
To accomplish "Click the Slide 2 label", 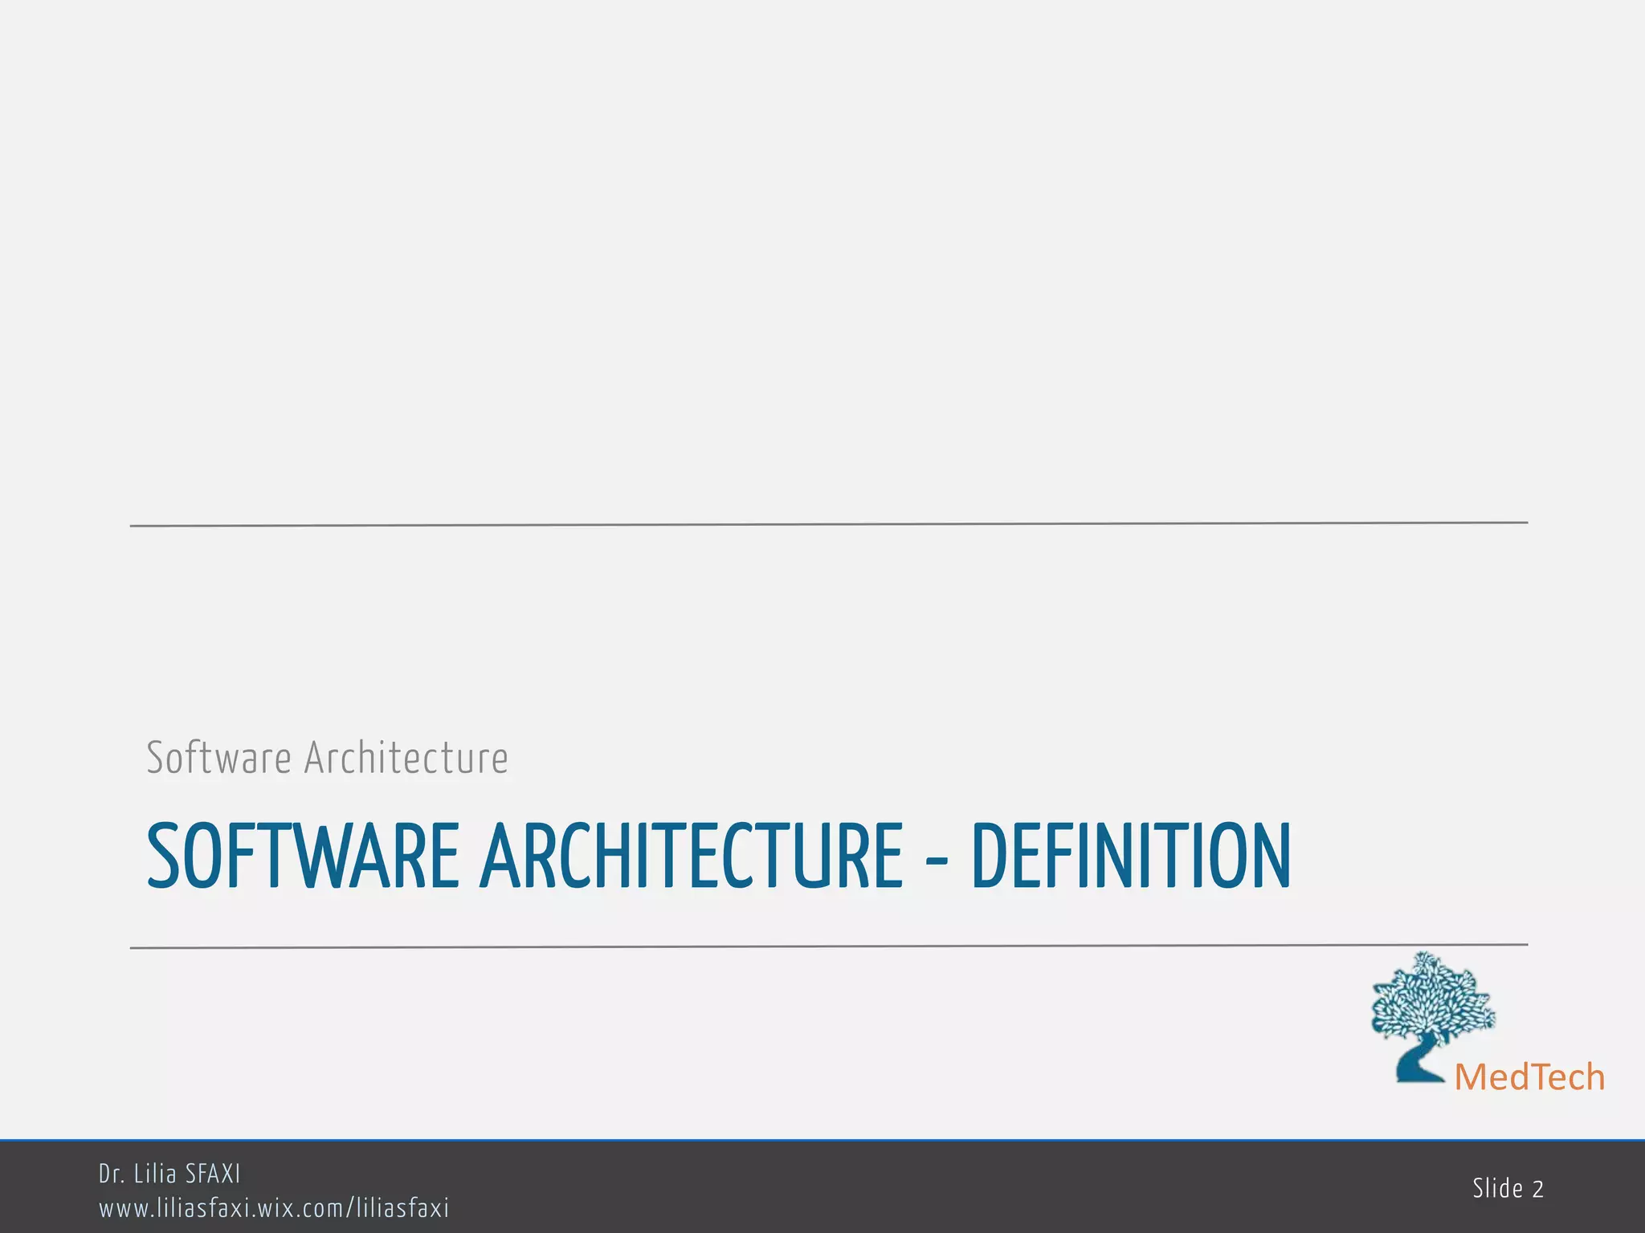I will point(1508,1189).
